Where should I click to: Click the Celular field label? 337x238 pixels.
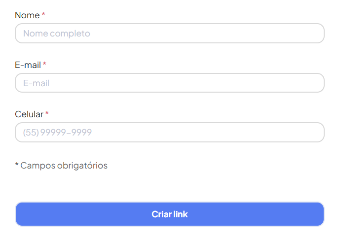tap(29, 114)
